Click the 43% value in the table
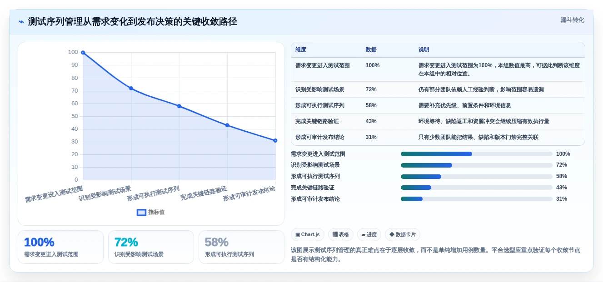Viewport: 603px width, 282px height. (x=371, y=121)
